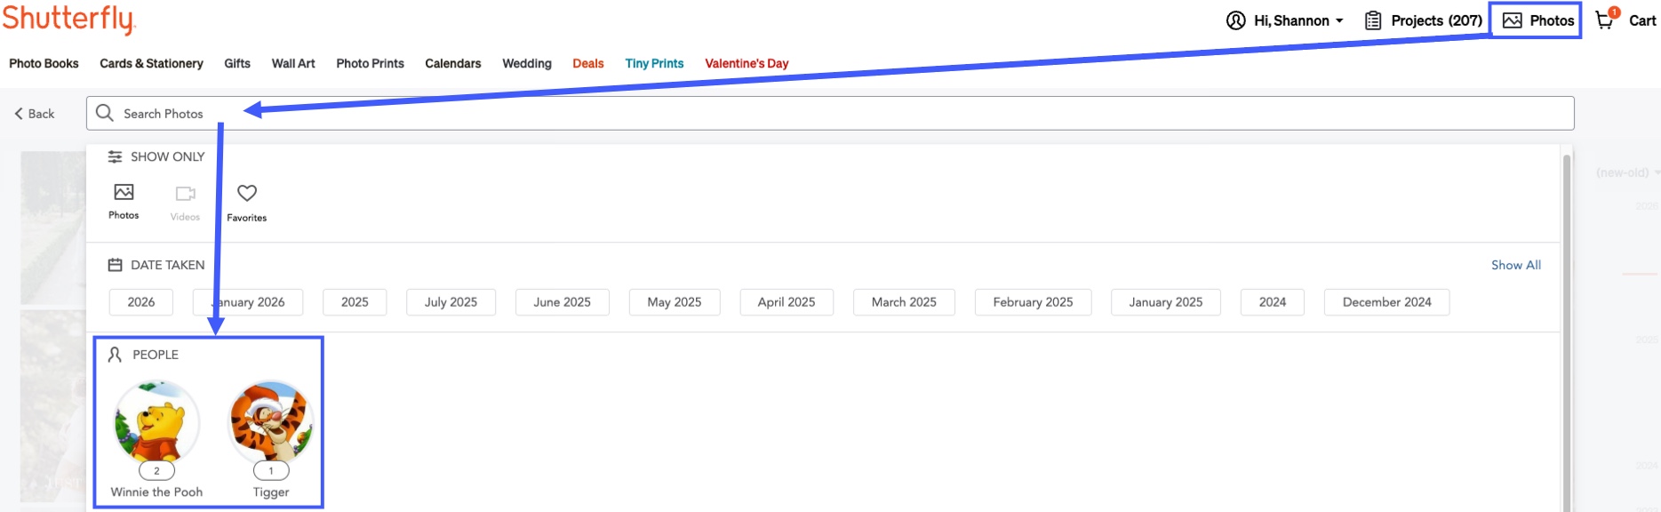This screenshot has height=512, width=1661.
Task: Expand the Hi, Shannon account menu
Action: tap(1298, 20)
